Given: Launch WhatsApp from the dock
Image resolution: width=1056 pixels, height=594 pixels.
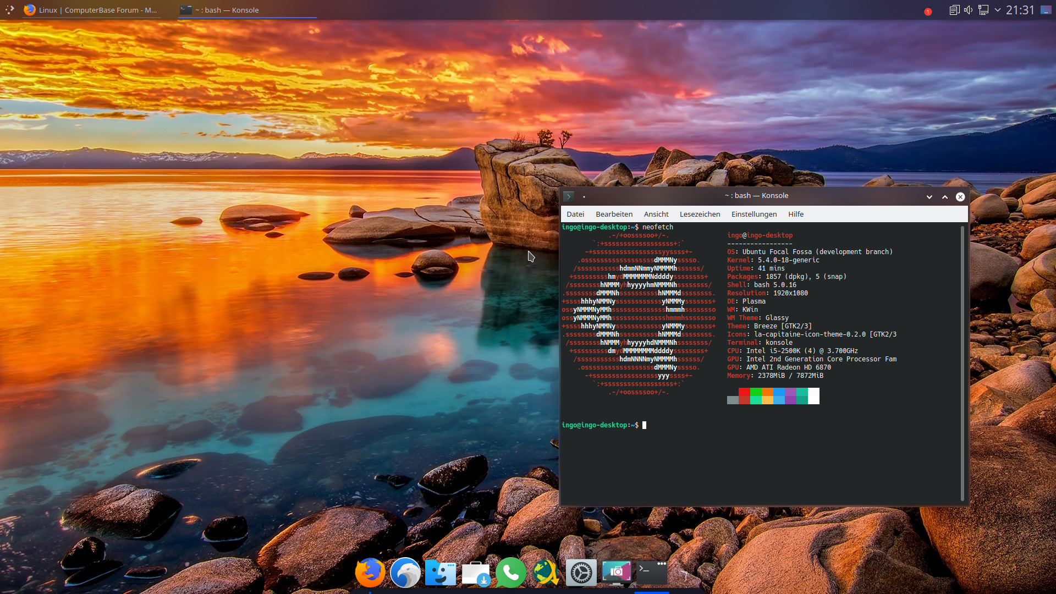Looking at the screenshot, I should coord(511,573).
